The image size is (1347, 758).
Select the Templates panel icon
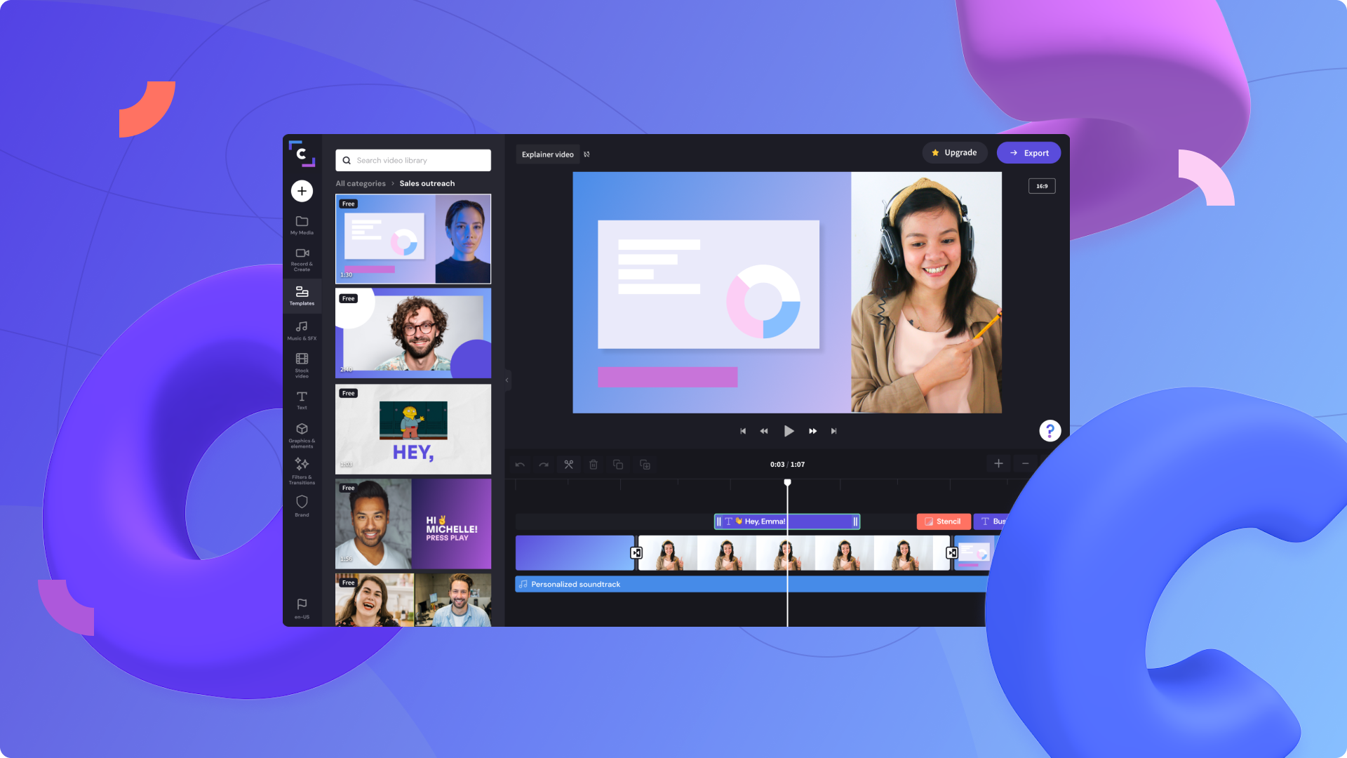pyautogui.click(x=302, y=294)
